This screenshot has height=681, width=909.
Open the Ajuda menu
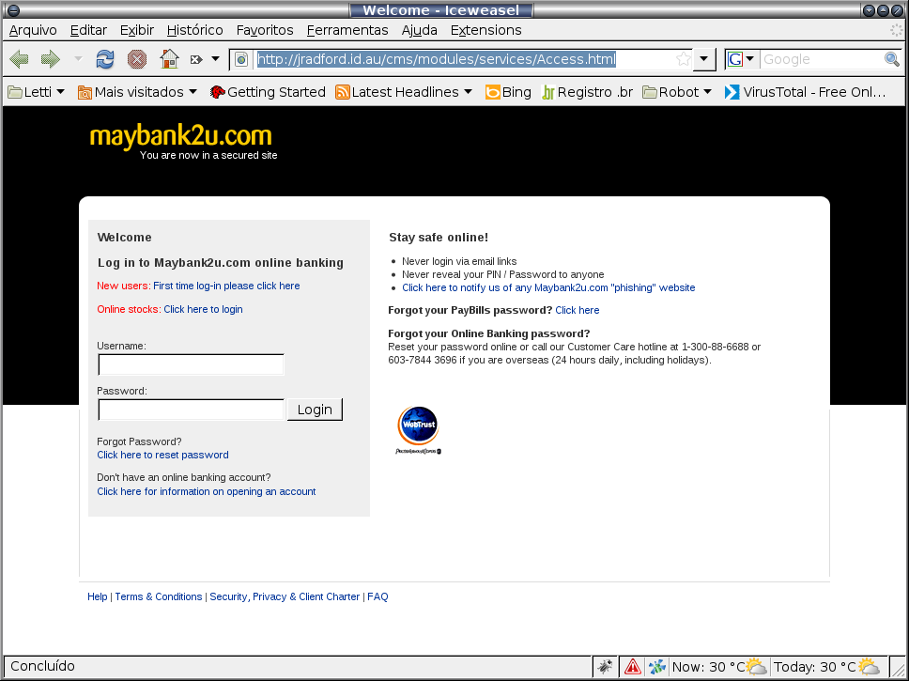419,30
